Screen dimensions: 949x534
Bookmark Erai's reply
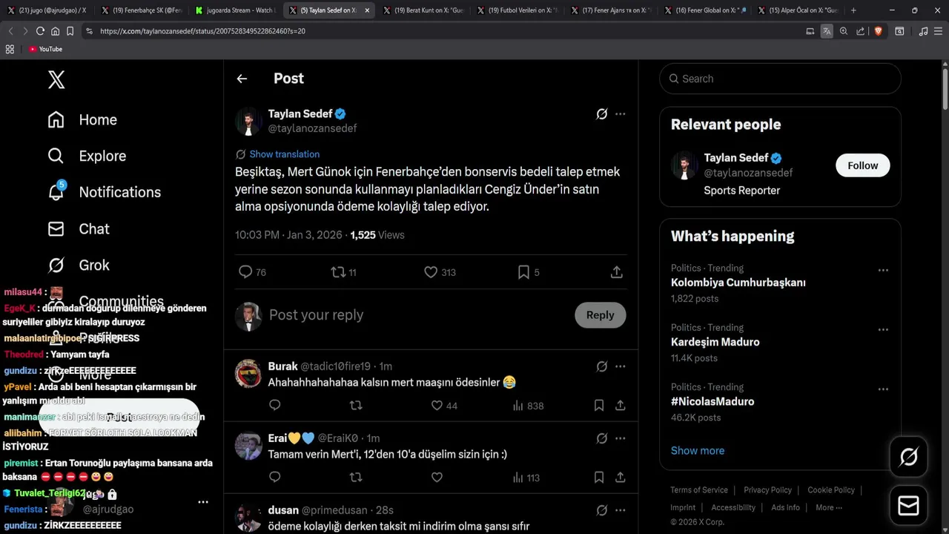[x=598, y=478]
